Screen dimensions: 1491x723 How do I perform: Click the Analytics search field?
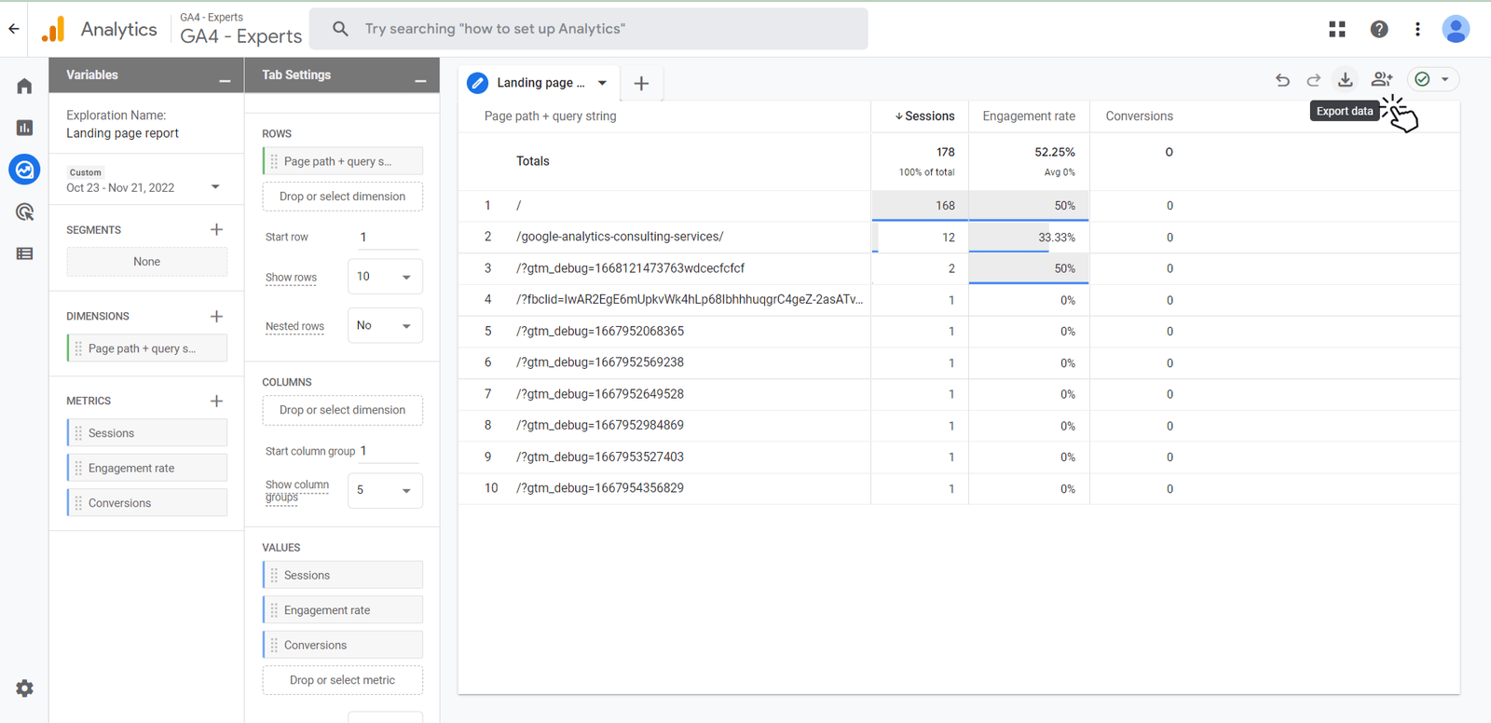click(x=588, y=29)
